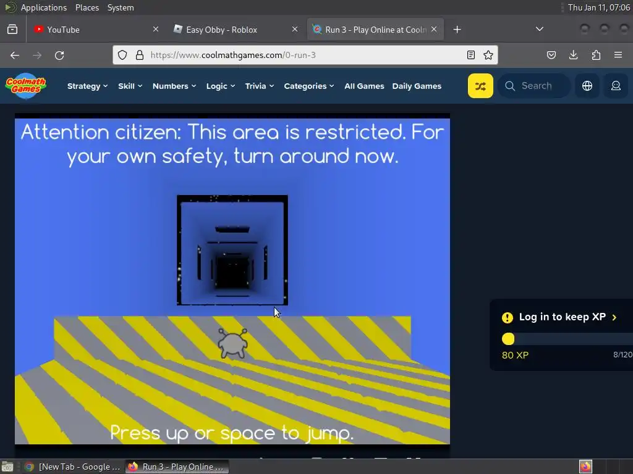Click the yellow random game shuffle button
Viewport: 633px width, 474px height.
[x=480, y=86]
